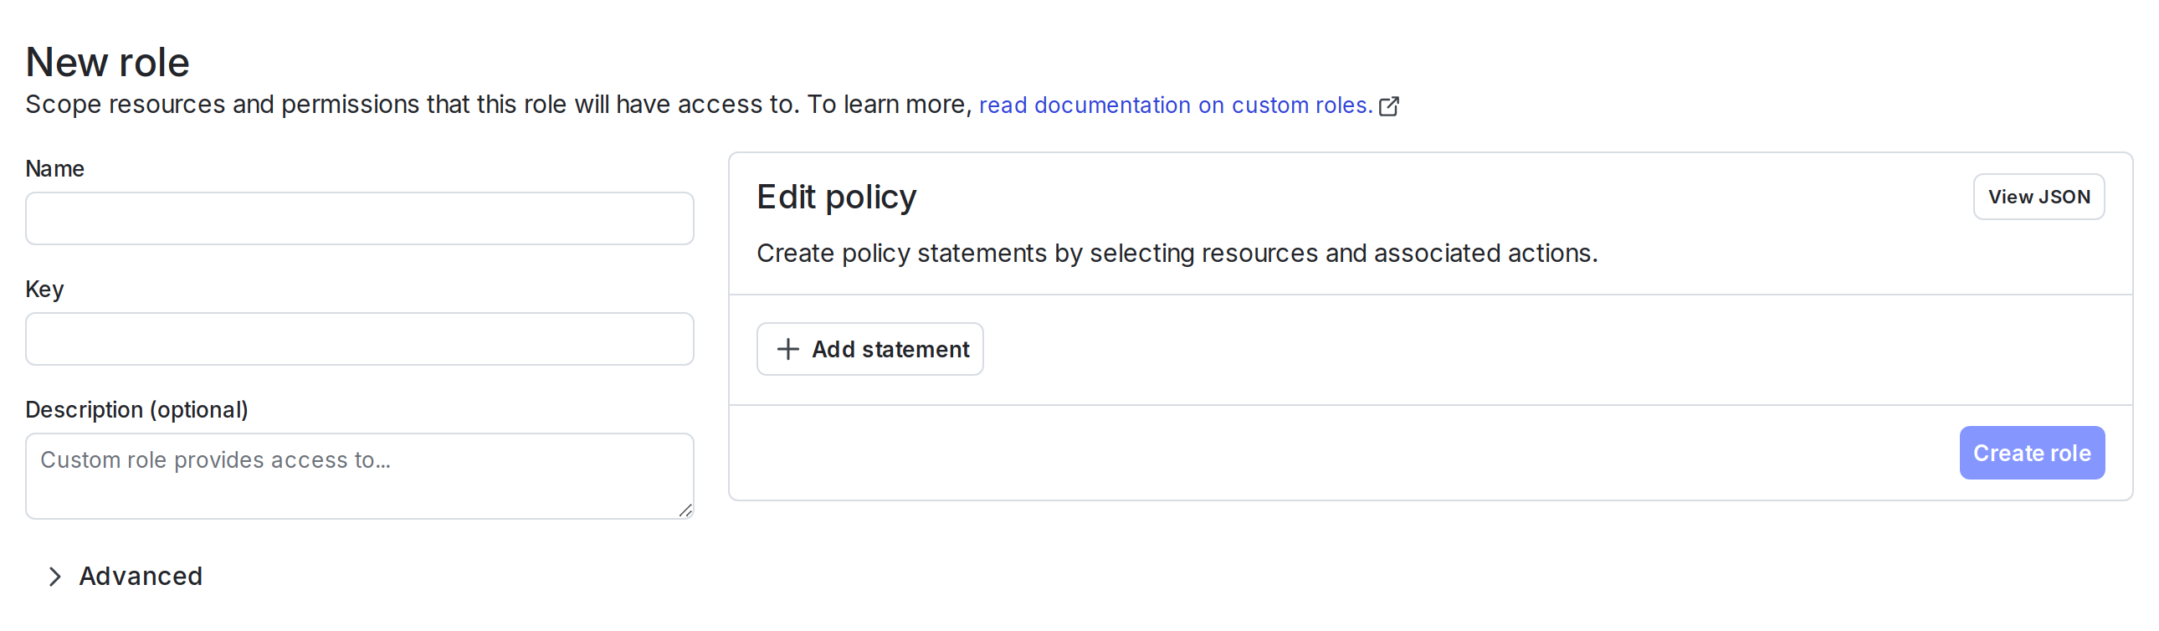Click the Description (optional) label
The width and height of the screenshot is (2159, 631).
pos(136,410)
